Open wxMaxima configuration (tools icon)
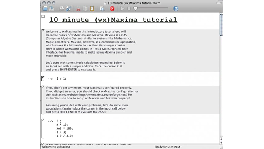Viewport: 264px width, 149px height. pyautogui.click(x=68, y=8)
